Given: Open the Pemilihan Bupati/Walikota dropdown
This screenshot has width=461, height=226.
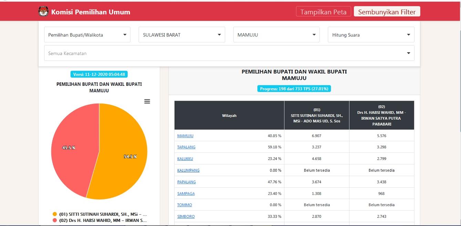Looking at the screenshot, I should click(87, 35).
